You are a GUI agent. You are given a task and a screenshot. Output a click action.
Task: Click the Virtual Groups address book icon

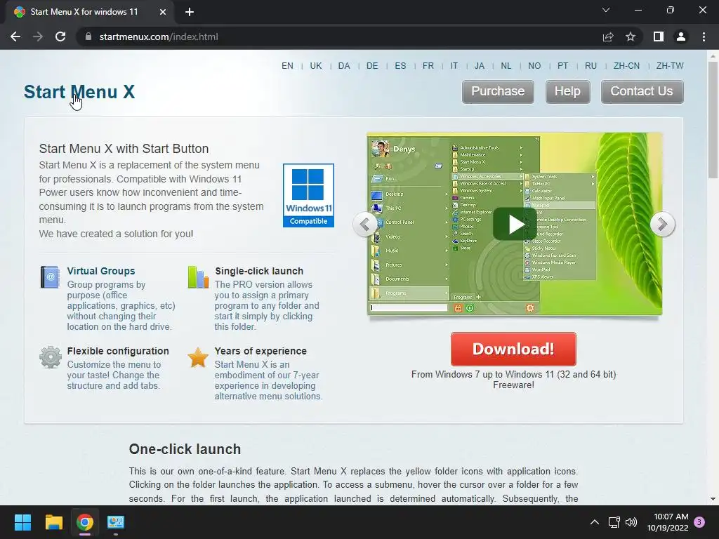point(50,277)
